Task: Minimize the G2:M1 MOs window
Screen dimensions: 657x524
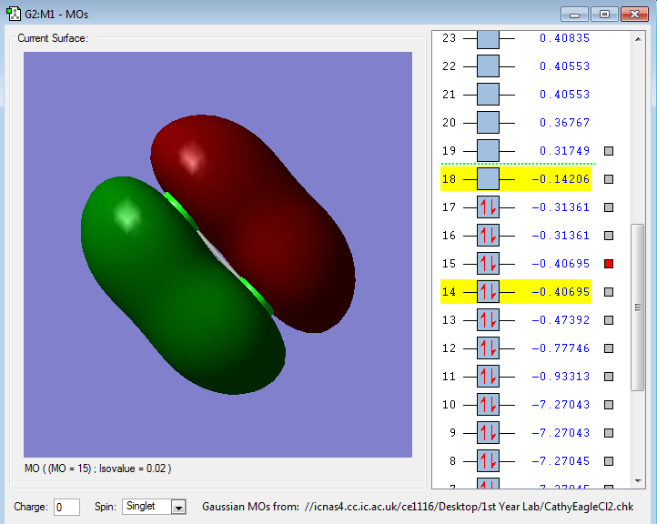Action: 574,15
